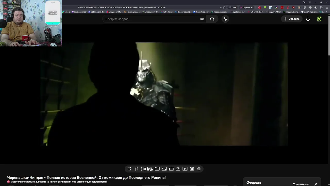330x186 pixels.
Task: Open the Студия - VK Play bookmark
Action: tap(114, 12)
